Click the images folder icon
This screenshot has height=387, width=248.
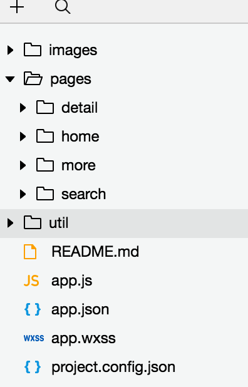tap(33, 49)
